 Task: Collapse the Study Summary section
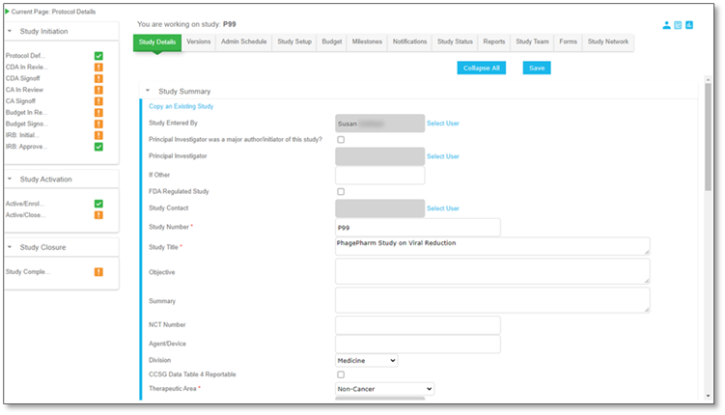[148, 90]
